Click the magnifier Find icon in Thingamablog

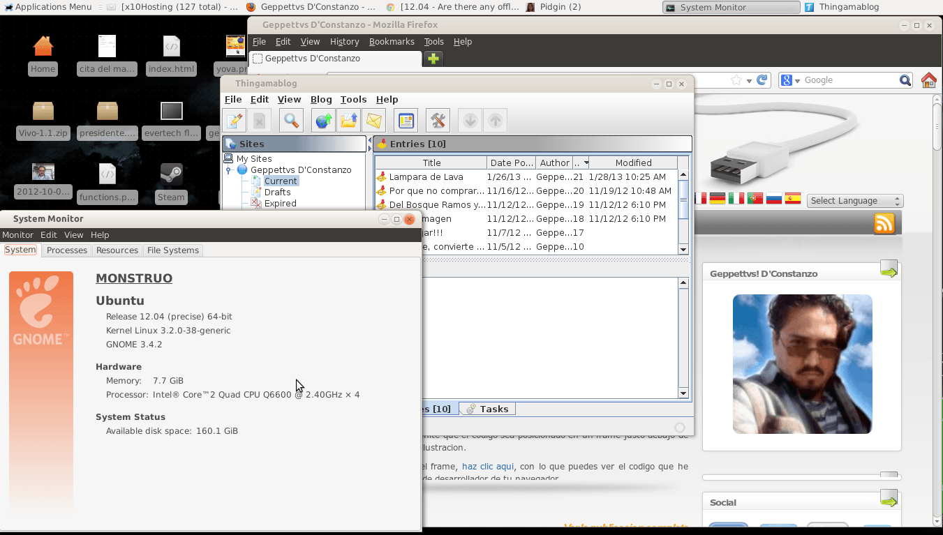pos(291,121)
